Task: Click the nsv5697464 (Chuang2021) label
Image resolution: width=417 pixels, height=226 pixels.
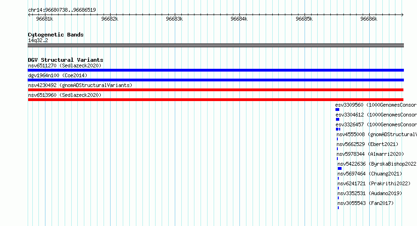Action: [370, 174]
